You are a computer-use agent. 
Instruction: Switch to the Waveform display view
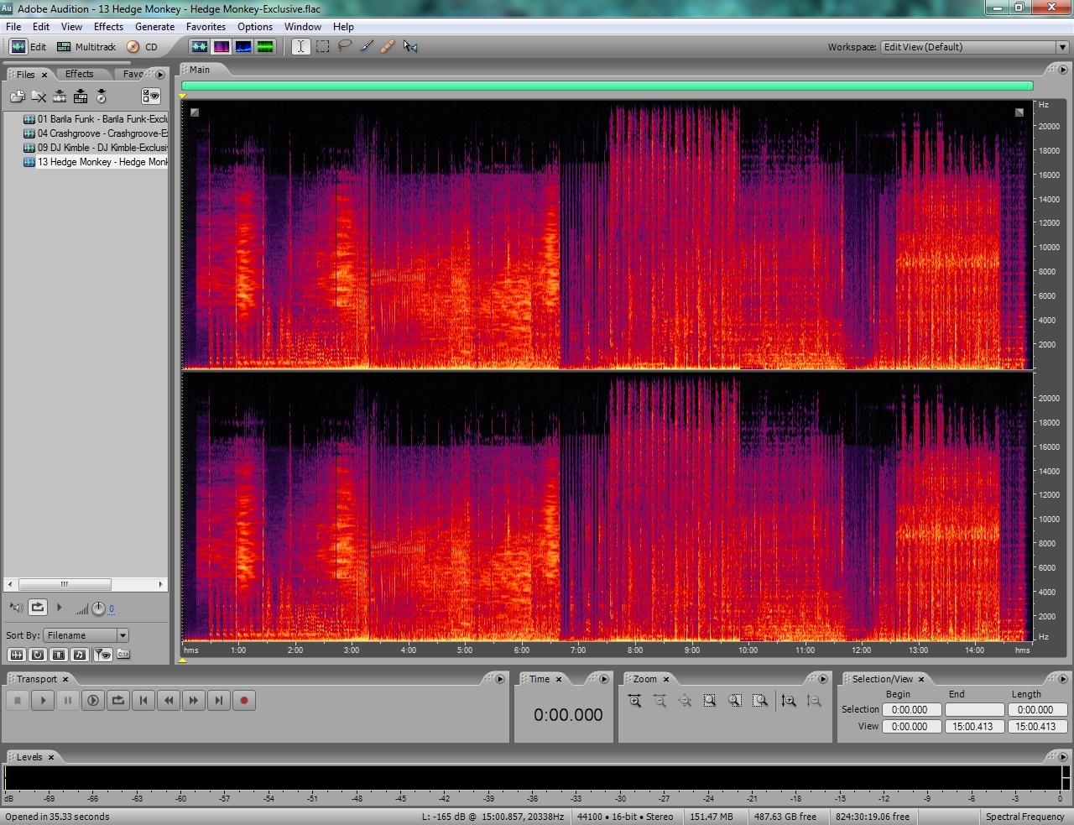(199, 47)
